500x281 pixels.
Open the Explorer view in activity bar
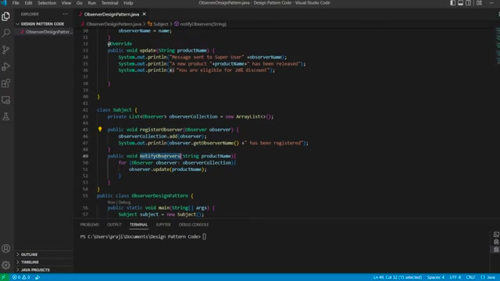(5, 16)
